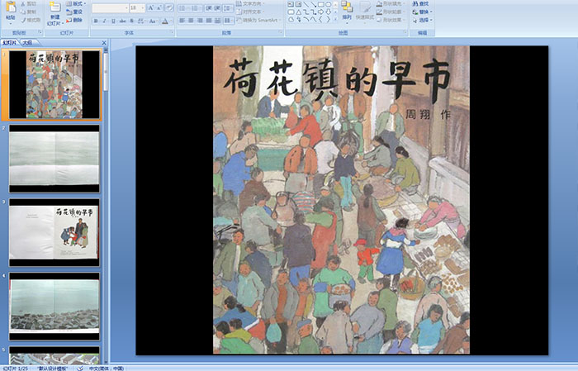Open the Line Spacing dropdown
Image resolution: width=578 pixels, height=371 pixels.
(228, 8)
